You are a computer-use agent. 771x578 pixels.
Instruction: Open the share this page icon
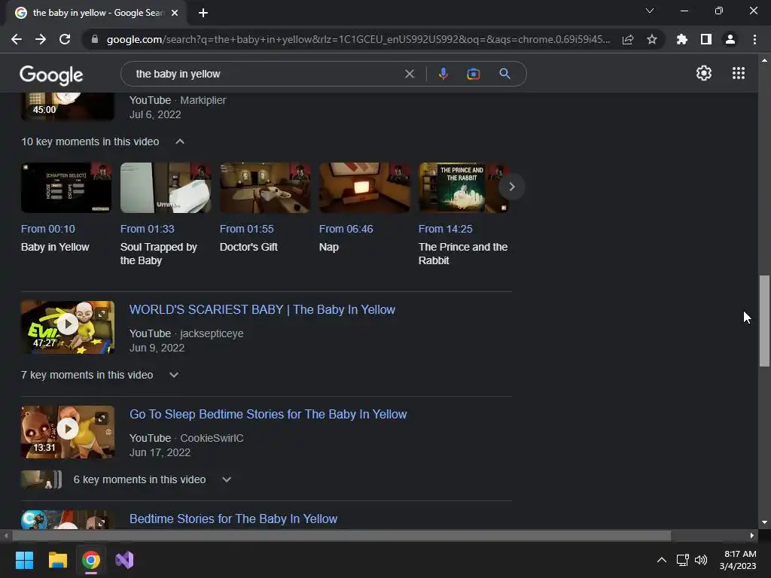tap(628, 39)
